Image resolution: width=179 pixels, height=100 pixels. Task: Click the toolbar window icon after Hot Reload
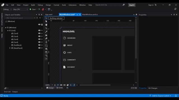[49, 9]
